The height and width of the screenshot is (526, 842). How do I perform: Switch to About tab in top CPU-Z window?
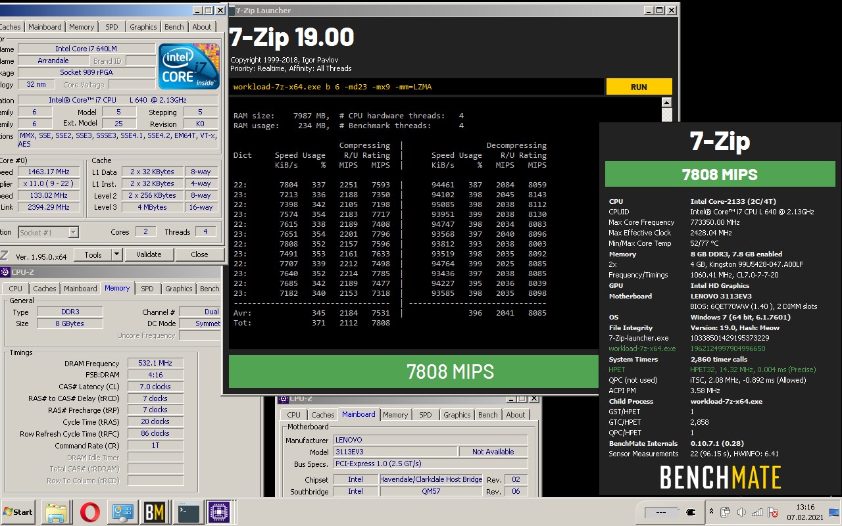[x=202, y=27]
